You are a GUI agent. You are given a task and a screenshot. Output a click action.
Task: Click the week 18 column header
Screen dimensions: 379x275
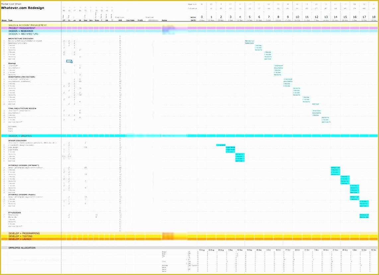pyautogui.click(x=374, y=17)
